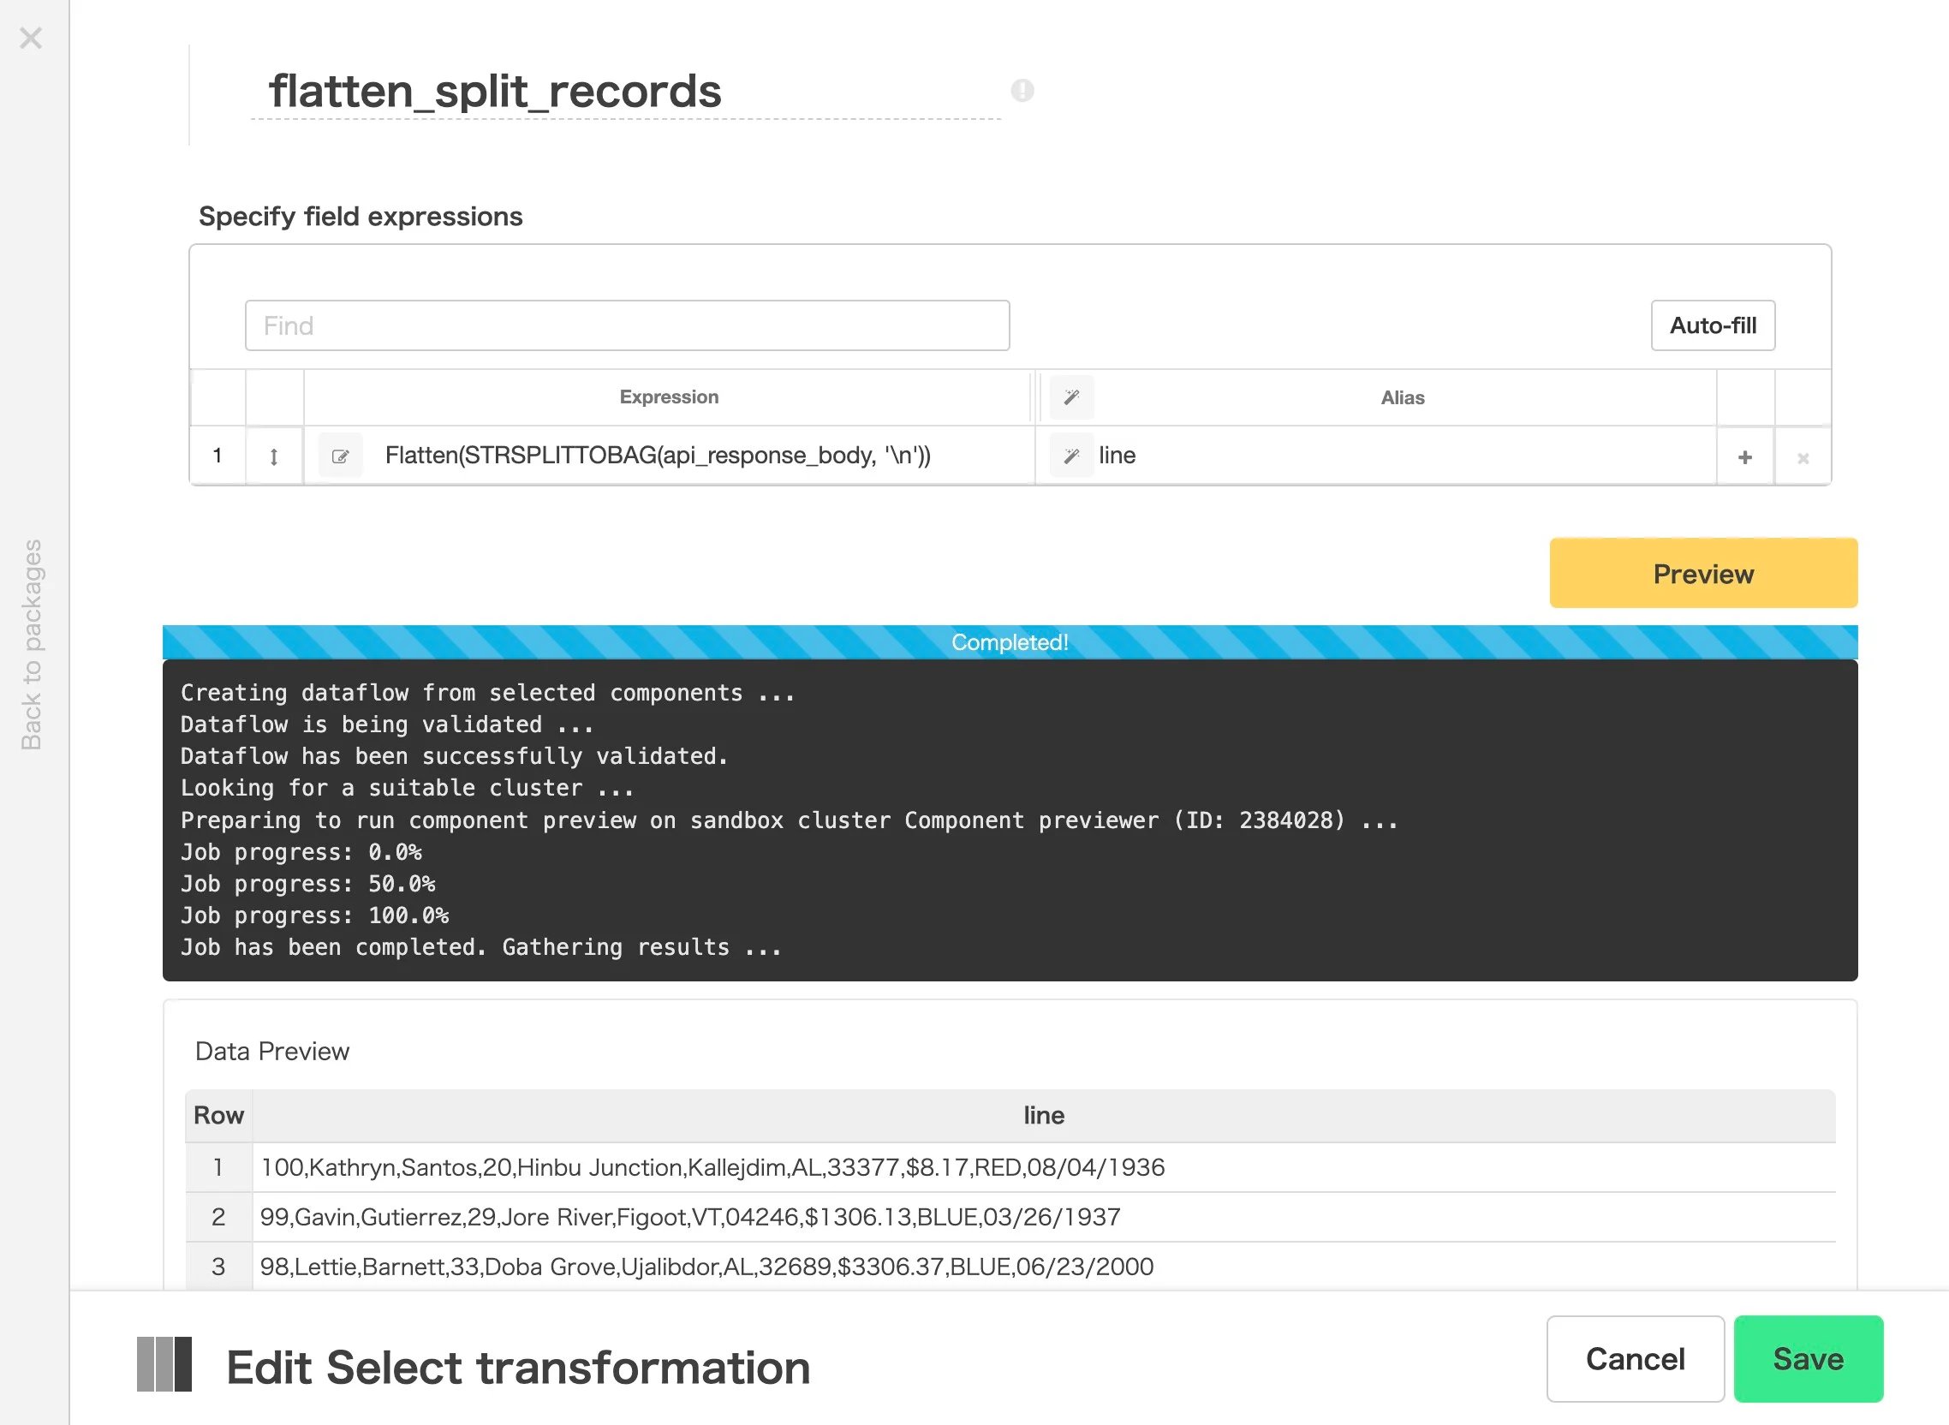Click the reorder arrows icon on row 1

click(273, 456)
